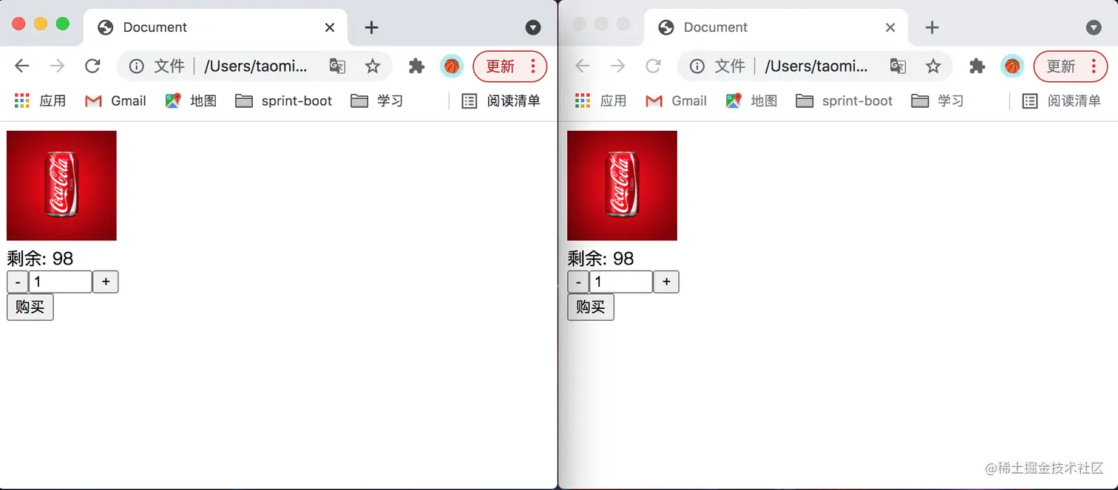This screenshot has width=1118, height=490.
Task: Click Coca-Cola image in left window
Action: click(61, 186)
